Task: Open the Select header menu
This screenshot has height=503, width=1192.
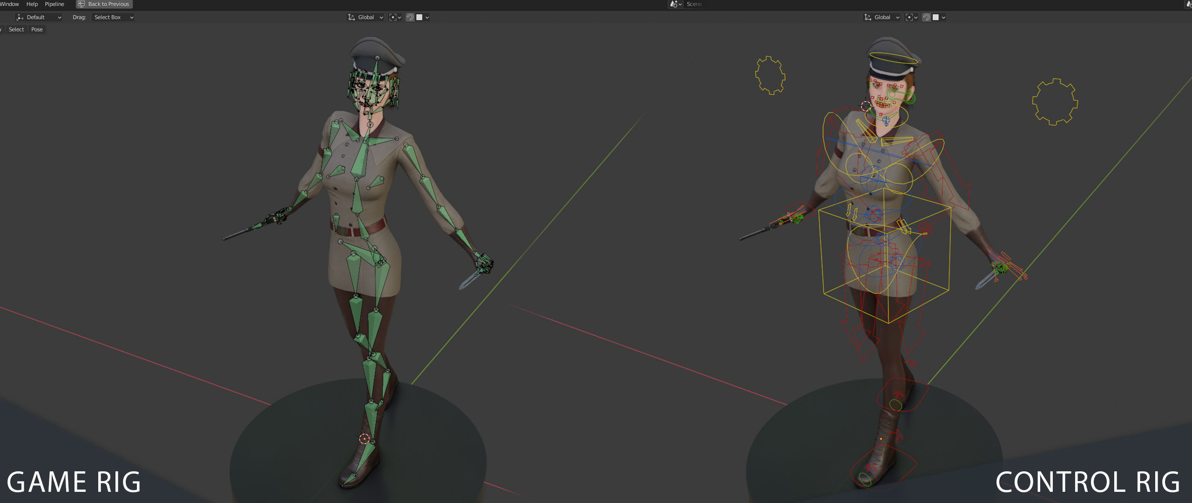Action: [x=16, y=29]
